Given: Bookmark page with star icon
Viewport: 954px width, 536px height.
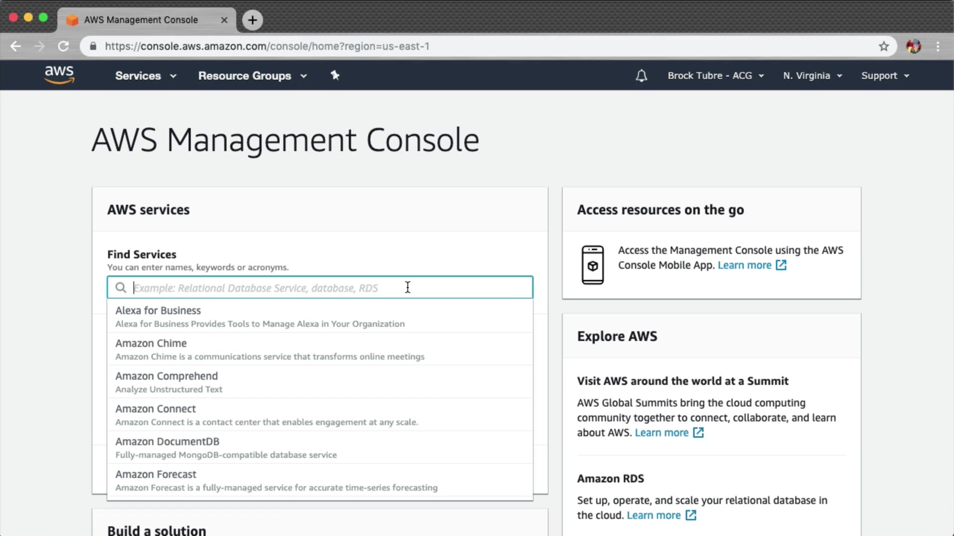Looking at the screenshot, I should [883, 47].
